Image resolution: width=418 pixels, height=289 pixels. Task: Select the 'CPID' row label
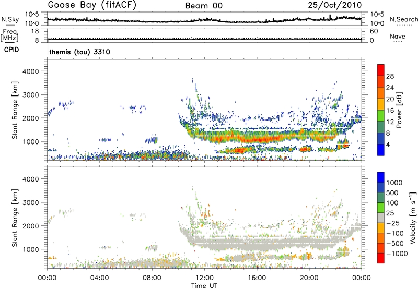tap(11, 50)
